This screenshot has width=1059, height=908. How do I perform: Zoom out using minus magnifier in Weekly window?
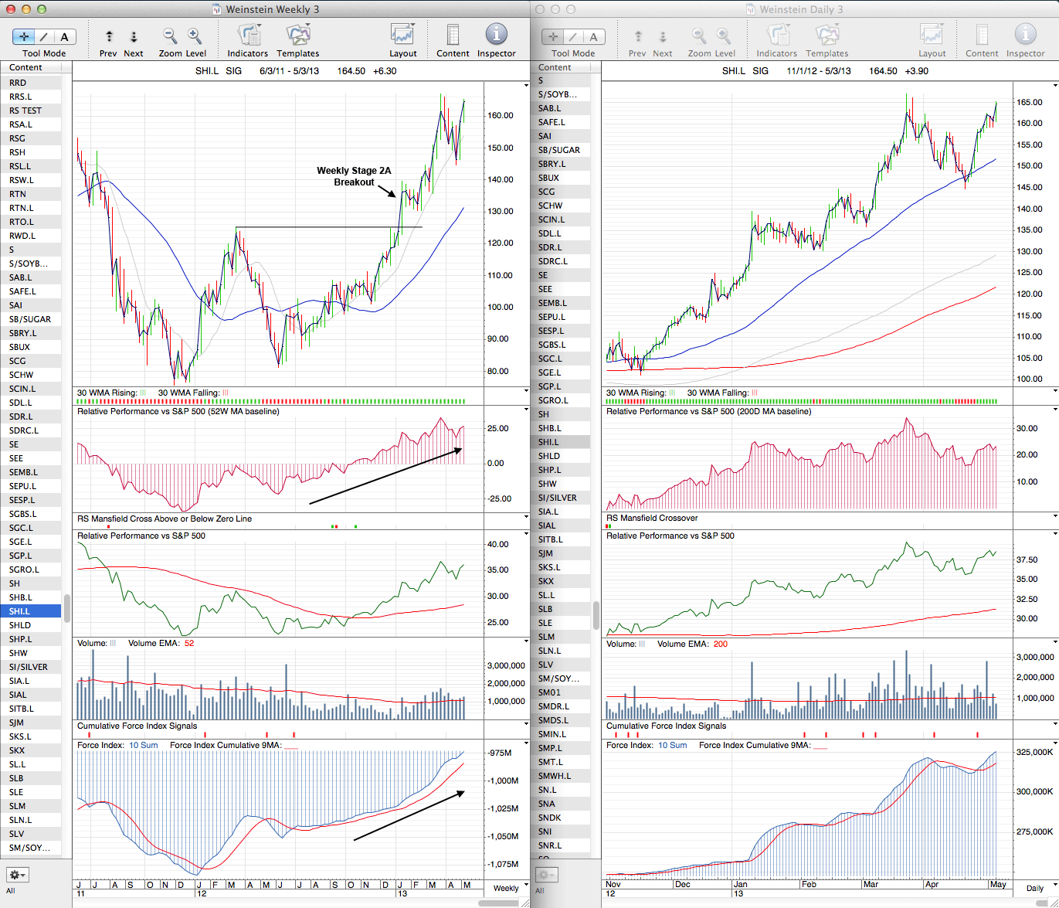point(170,36)
